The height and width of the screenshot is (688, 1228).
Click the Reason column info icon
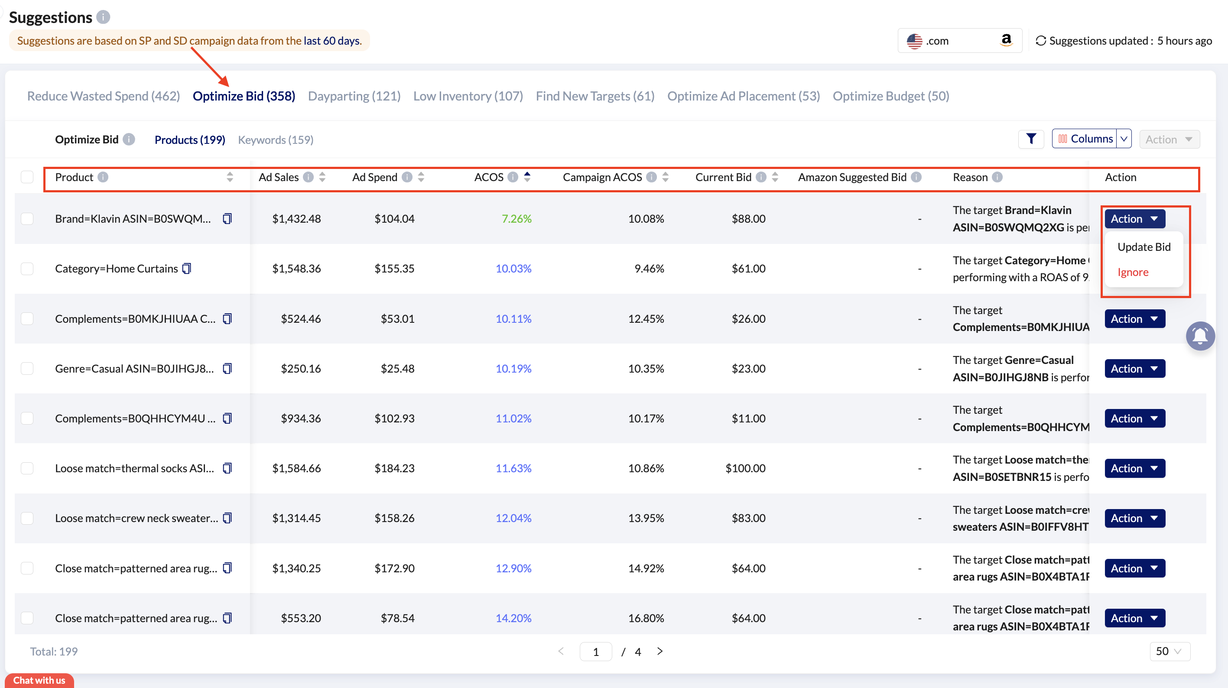coord(997,177)
